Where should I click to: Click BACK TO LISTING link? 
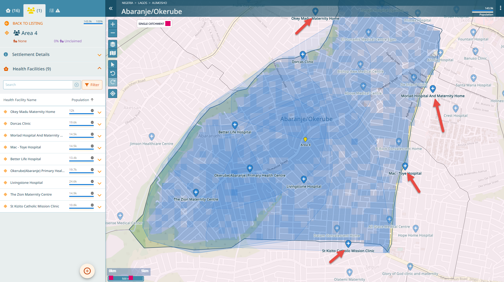pos(28,23)
